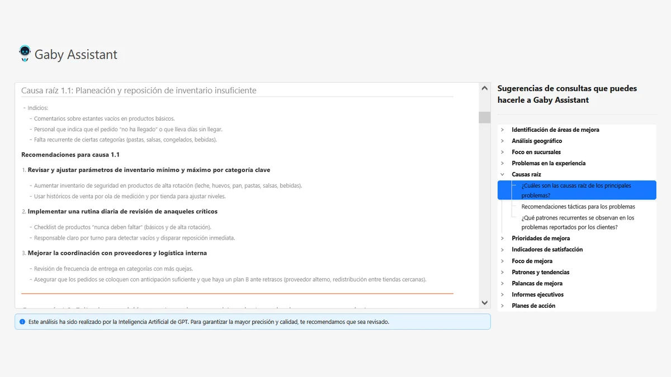
Task: Click the Recomendaciones para causa 1.1 subheading
Action: click(70, 155)
